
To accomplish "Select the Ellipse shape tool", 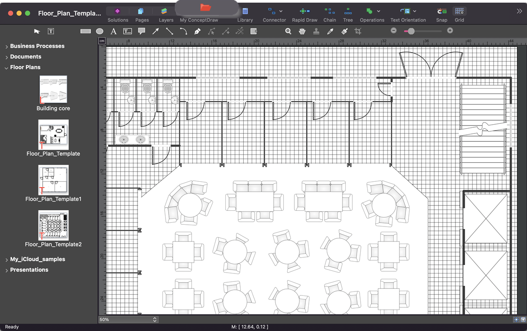I will click(100, 31).
